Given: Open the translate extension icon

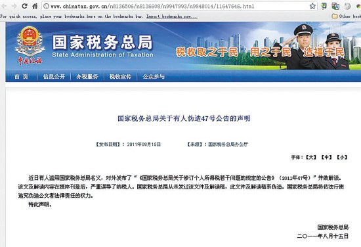Looking at the screenshot, I should 335,6.
